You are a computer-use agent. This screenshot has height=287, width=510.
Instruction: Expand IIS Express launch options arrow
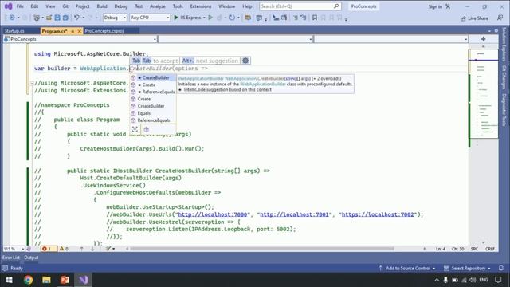pos(204,18)
